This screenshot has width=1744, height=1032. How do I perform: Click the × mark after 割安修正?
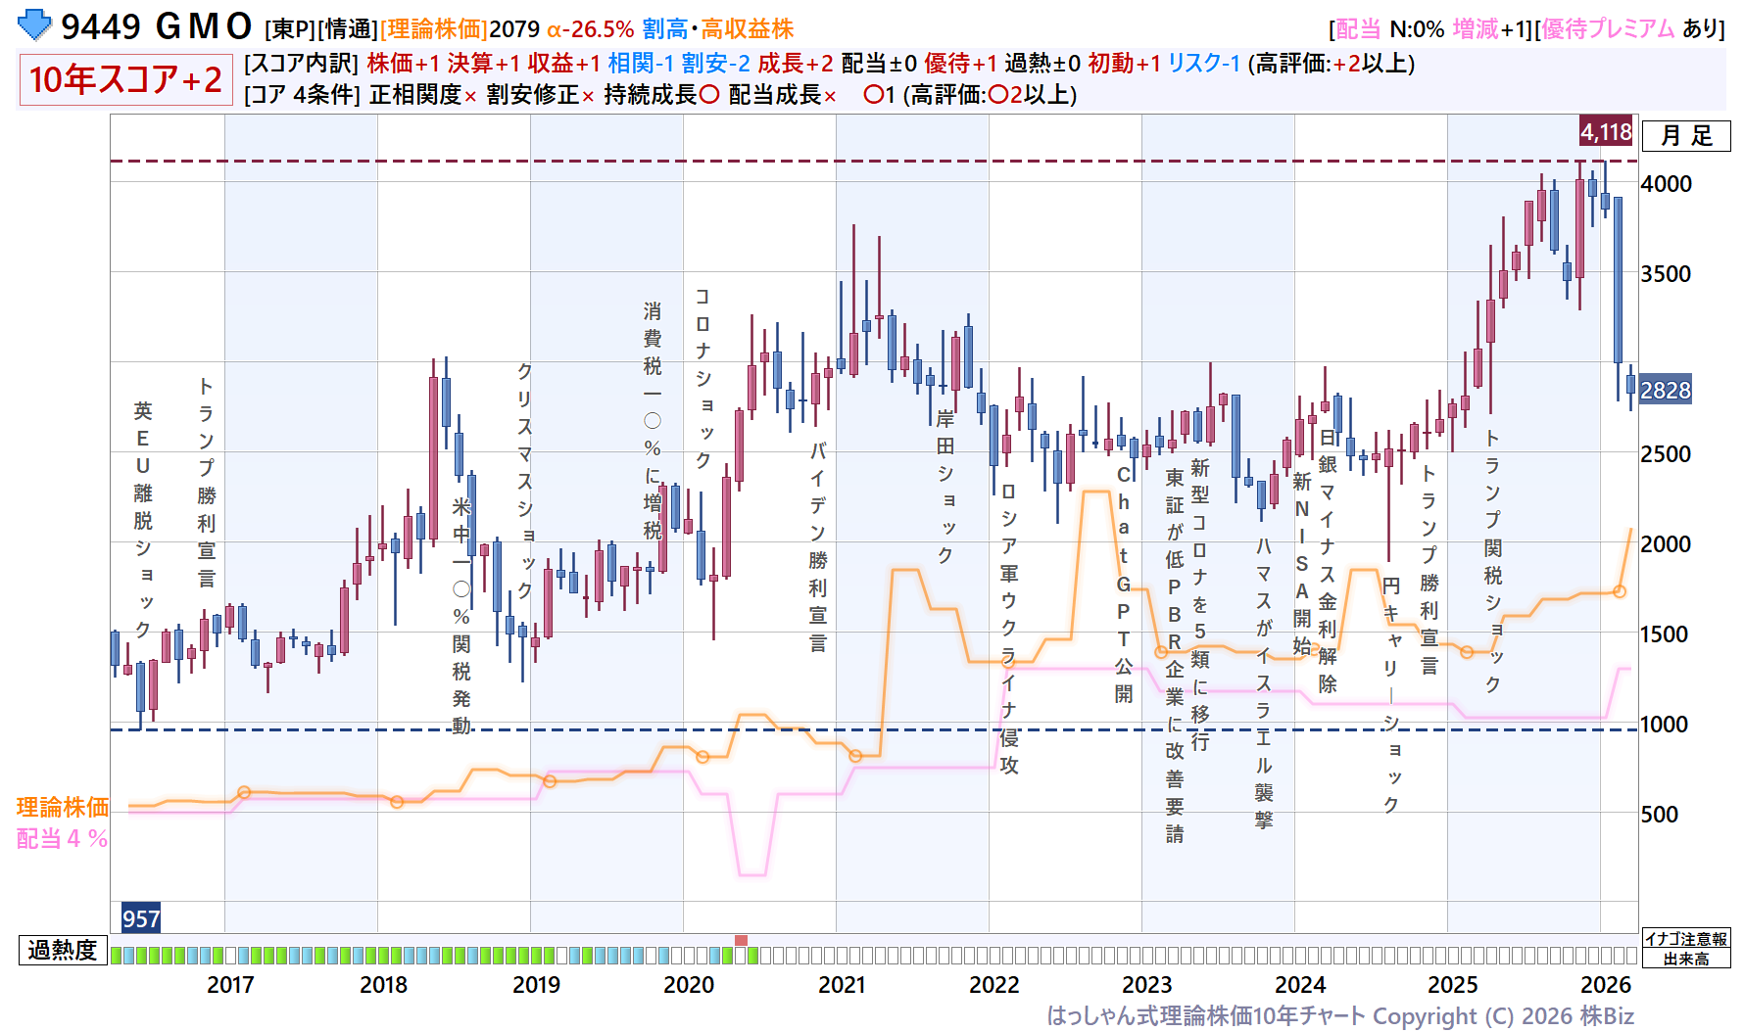point(588,96)
